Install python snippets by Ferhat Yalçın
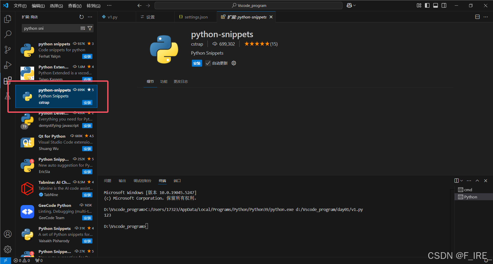493x264 pixels. 87,56
